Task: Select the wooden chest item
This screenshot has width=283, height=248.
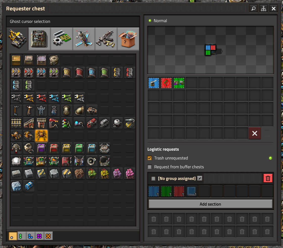Action: pos(16,60)
